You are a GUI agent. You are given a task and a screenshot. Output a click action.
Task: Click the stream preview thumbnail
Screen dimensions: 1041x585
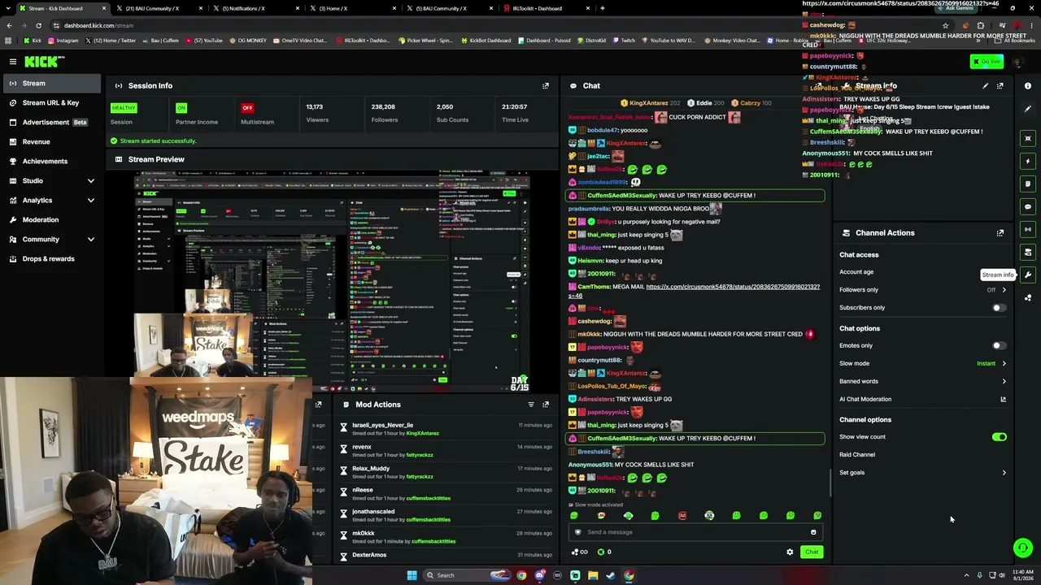[332, 281]
